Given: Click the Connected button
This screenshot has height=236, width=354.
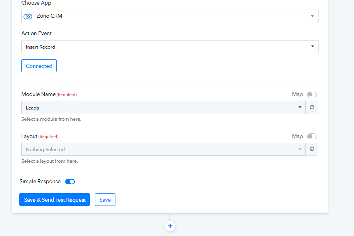Looking at the screenshot, I should pyautogui.click(x=39, y=66).
